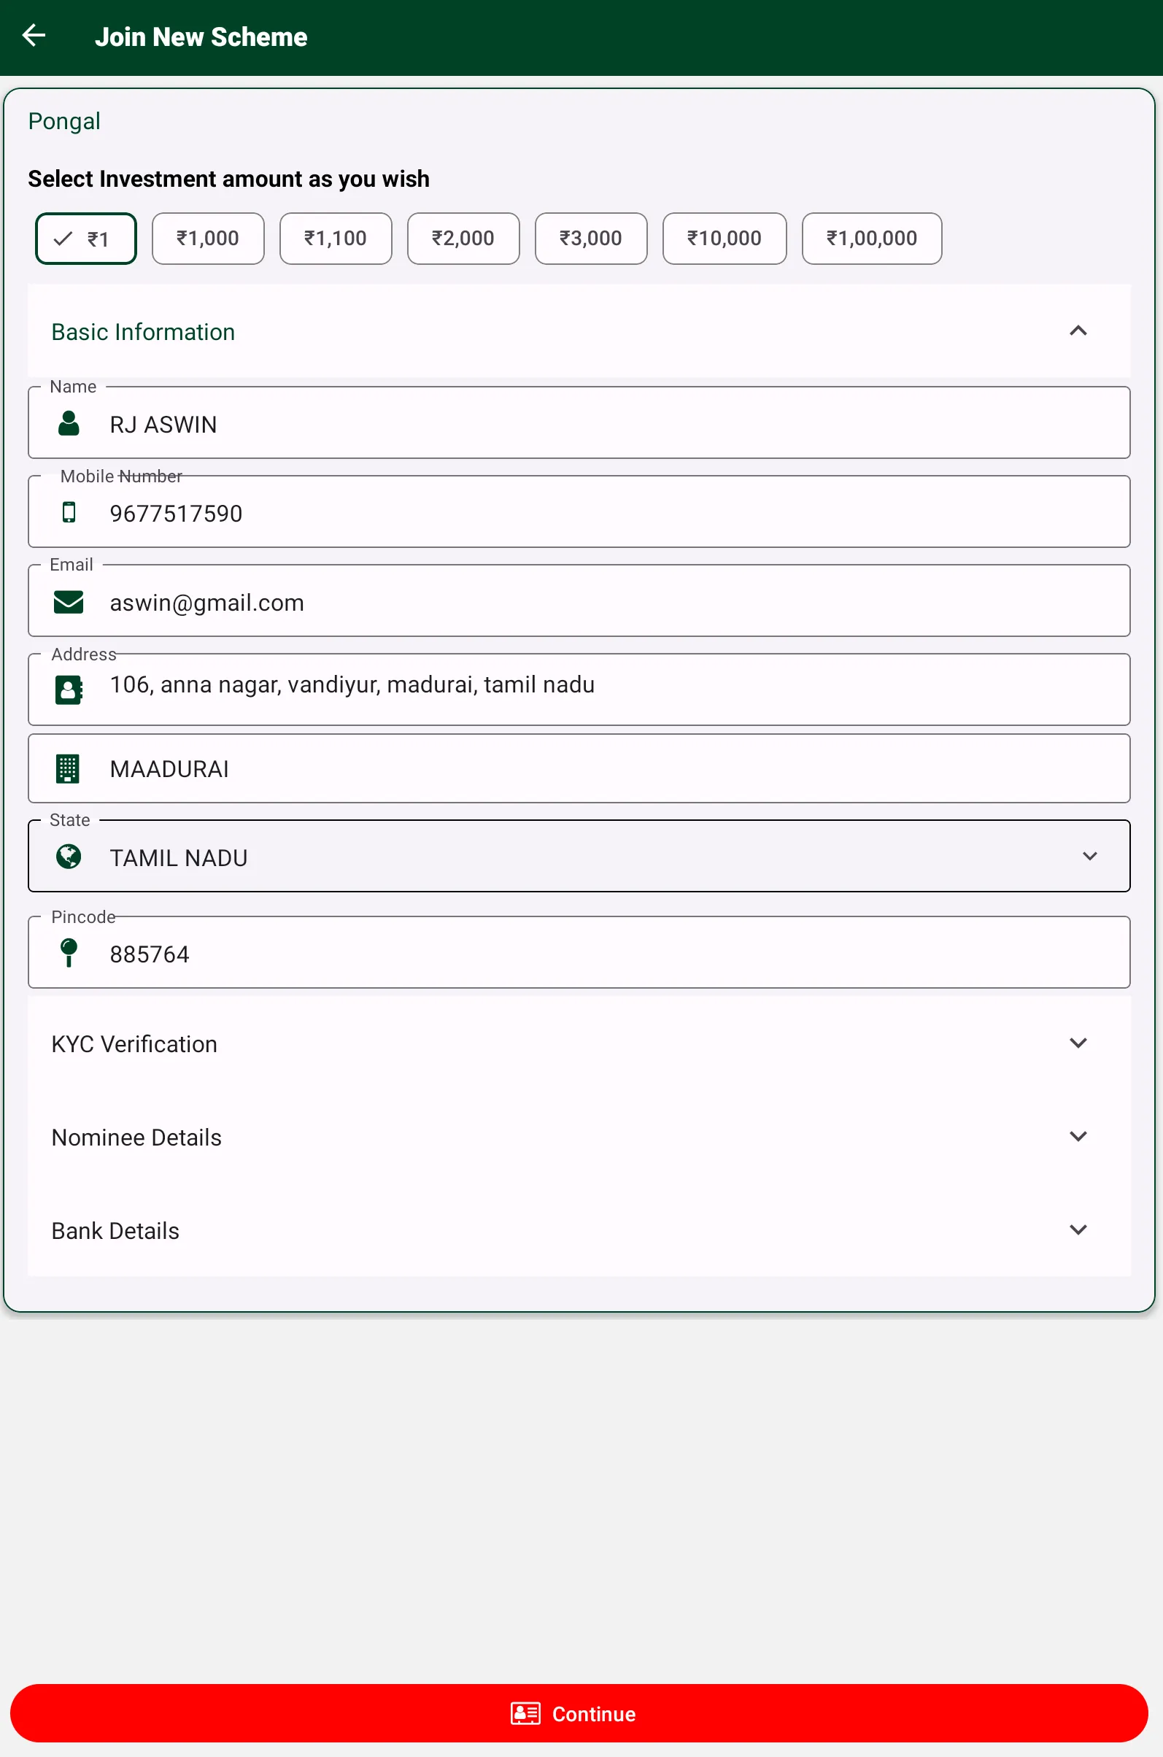Select the ₹1,100 investment amount
1163x1757 pixels.
(335, 239)
